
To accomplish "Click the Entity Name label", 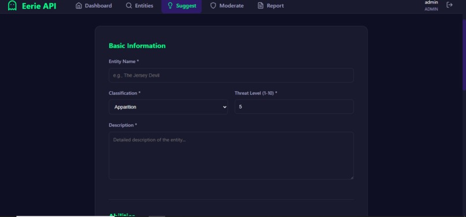I will pos(124,61).
